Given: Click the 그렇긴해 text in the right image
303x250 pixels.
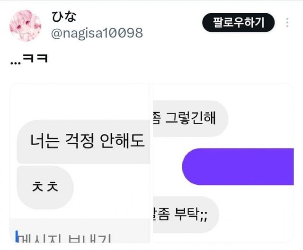Looking at the screenshot, I should [x=190, y=118].
